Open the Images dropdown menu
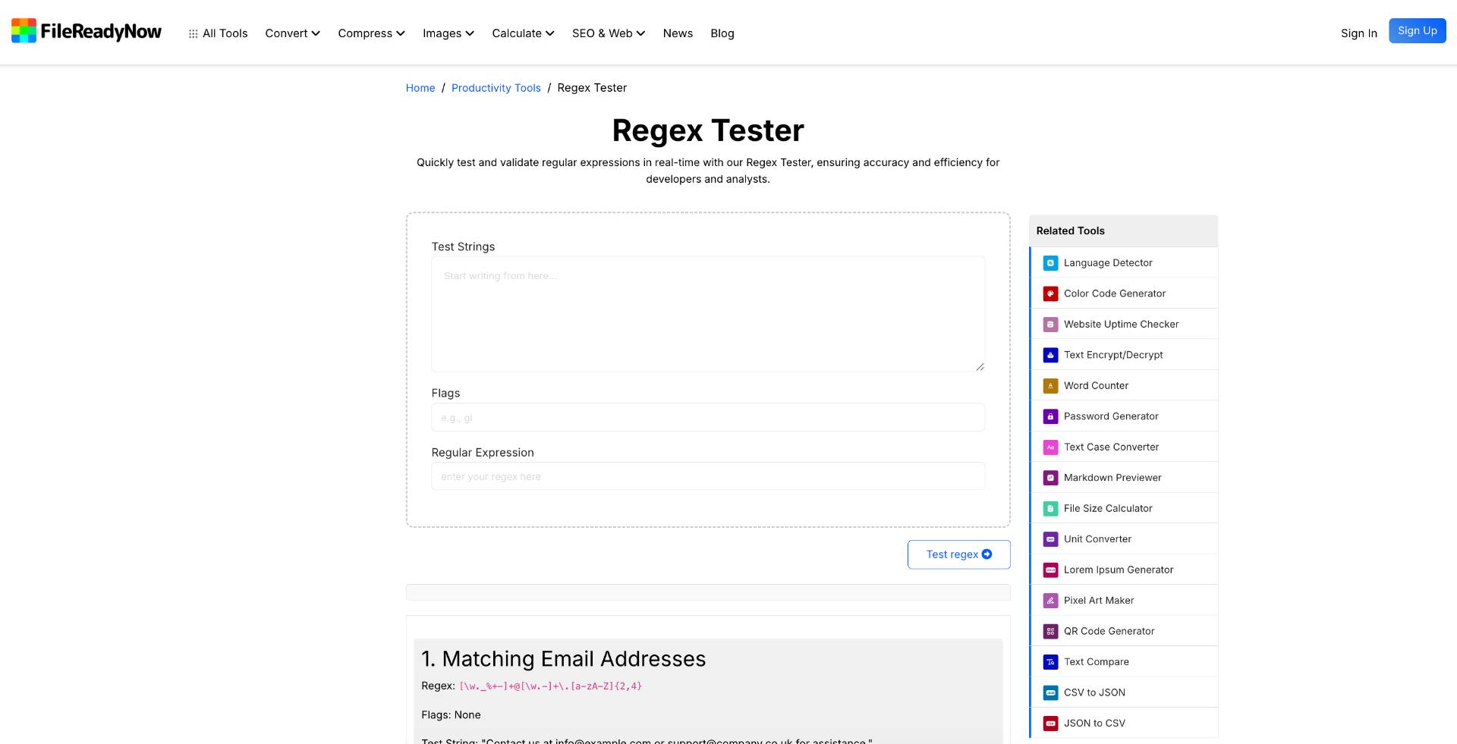 pyautogui.click(x=448, y=33)
